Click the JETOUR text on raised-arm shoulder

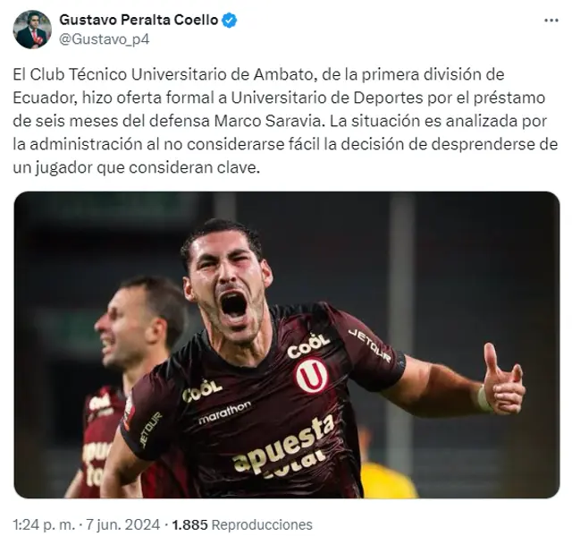coord(369,345)
